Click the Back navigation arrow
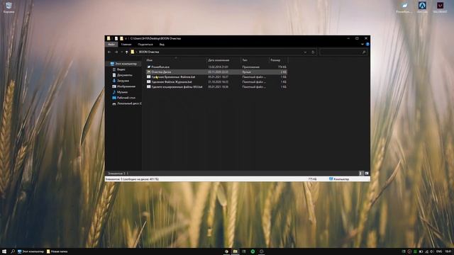The width and height of the screenshot is (454, 255). click(x=109, y=52)
